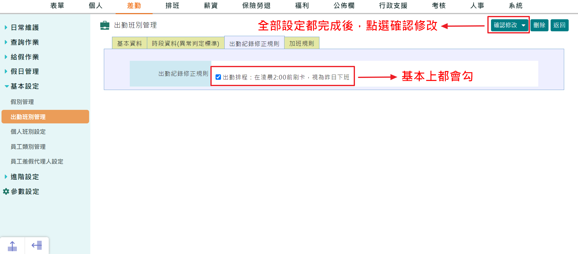Open the 福利 top menu
The height and width of the screenshot is (254, 578).
pyautogui.click(x=302, y=6)
